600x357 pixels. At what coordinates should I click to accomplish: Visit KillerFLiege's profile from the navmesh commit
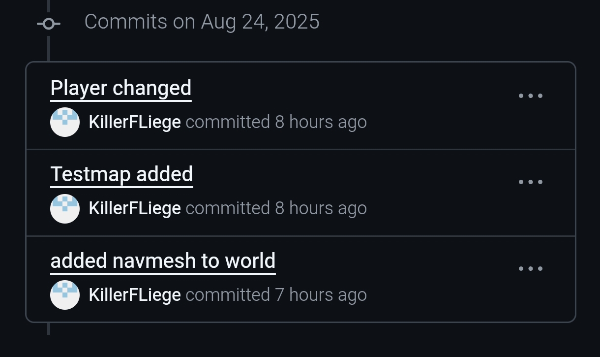(x=135, y=295)
